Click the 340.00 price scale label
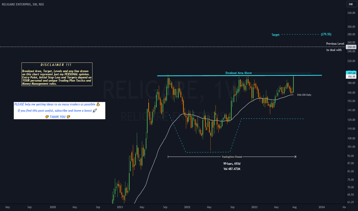Image resolution: width=358 pixels, height=211 pixels. [x=351, y=13]
